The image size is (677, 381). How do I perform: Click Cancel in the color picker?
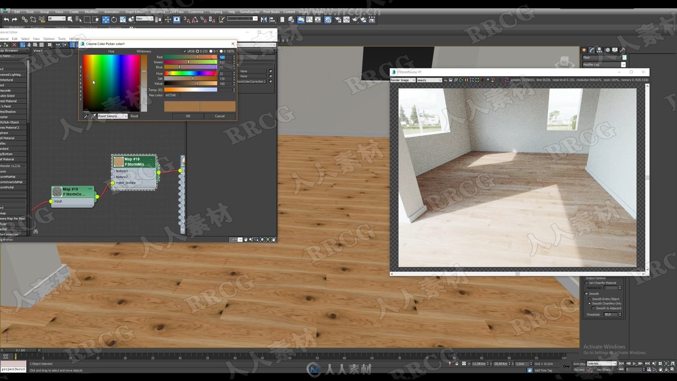point(220,116)
